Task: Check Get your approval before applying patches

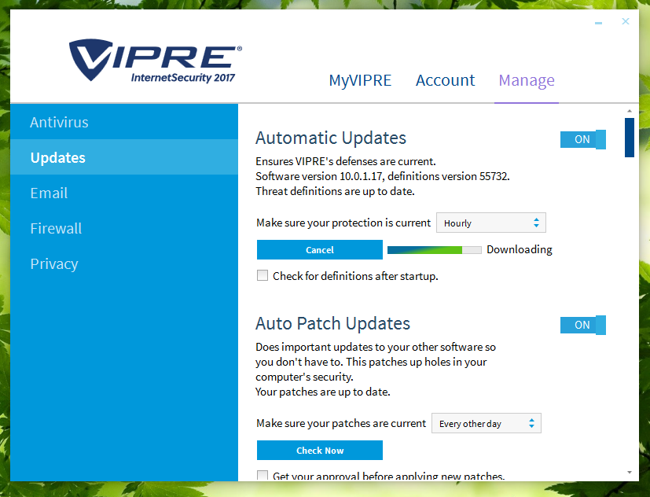Action: [x=263, y=476]
